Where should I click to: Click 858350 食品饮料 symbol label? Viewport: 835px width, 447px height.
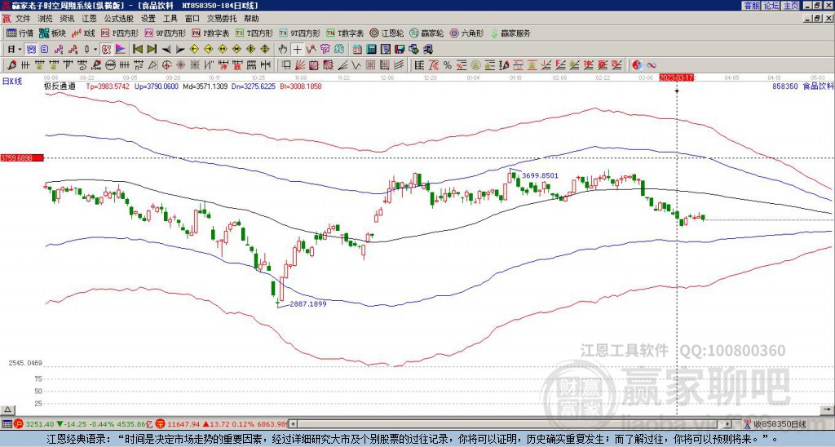pyautogui.click(x=803, y=86)
